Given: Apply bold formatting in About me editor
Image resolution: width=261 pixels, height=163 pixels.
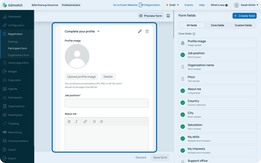Looking at the screenshot, I should 69,122.
